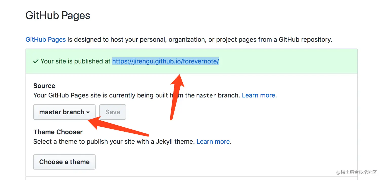
Task: Click the caret arrow on master branch button
Action: [x=88, y=112]
